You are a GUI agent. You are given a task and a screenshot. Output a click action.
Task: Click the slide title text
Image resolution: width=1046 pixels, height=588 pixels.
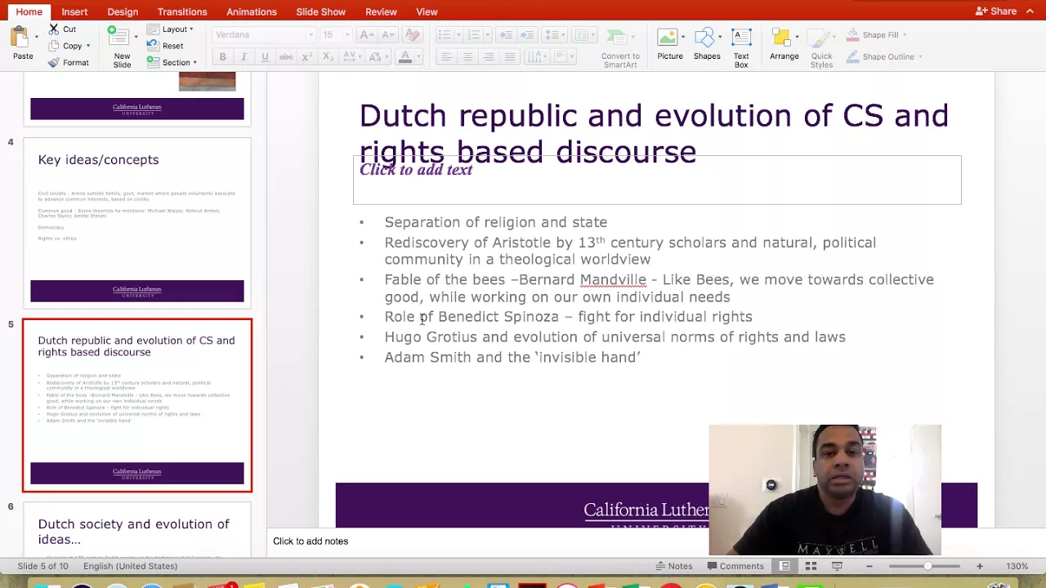point(654,133)
